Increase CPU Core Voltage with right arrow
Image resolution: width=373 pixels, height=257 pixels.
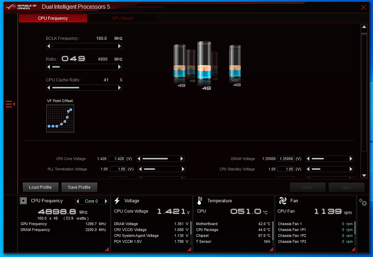182,159
